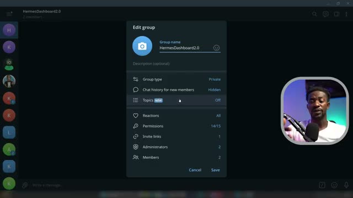This screenshot has width=353, height=198.
Task: Click the Reactions All value
Action: (218, 116)
